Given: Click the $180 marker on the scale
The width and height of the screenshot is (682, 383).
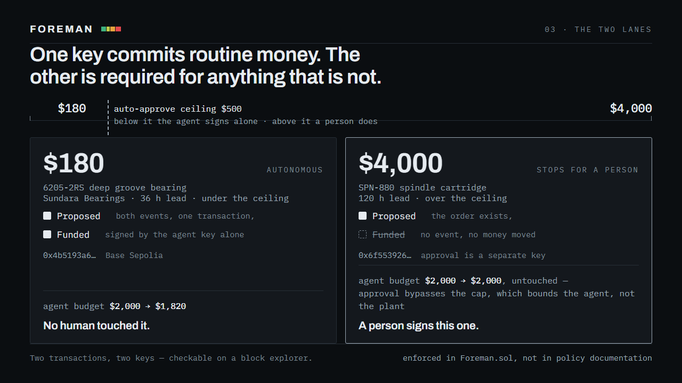Looking at the screenshot, I should pos(72,109).
